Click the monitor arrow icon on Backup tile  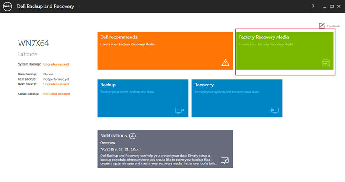[x=180, y=110]
